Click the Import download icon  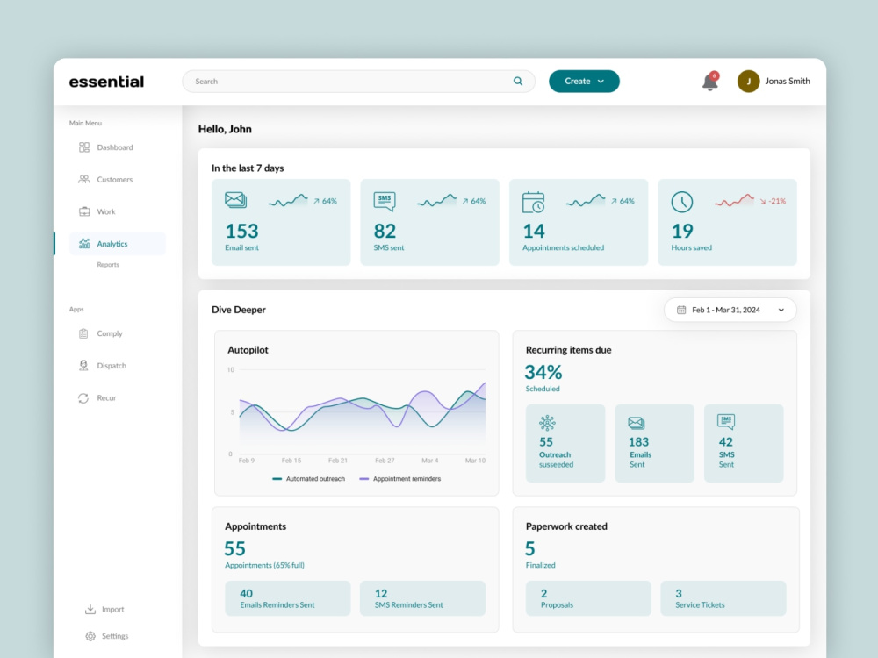[90, 609]
